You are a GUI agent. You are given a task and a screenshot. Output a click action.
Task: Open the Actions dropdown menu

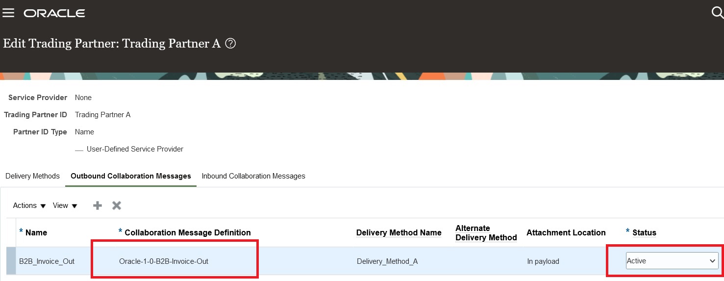point(29,205)
